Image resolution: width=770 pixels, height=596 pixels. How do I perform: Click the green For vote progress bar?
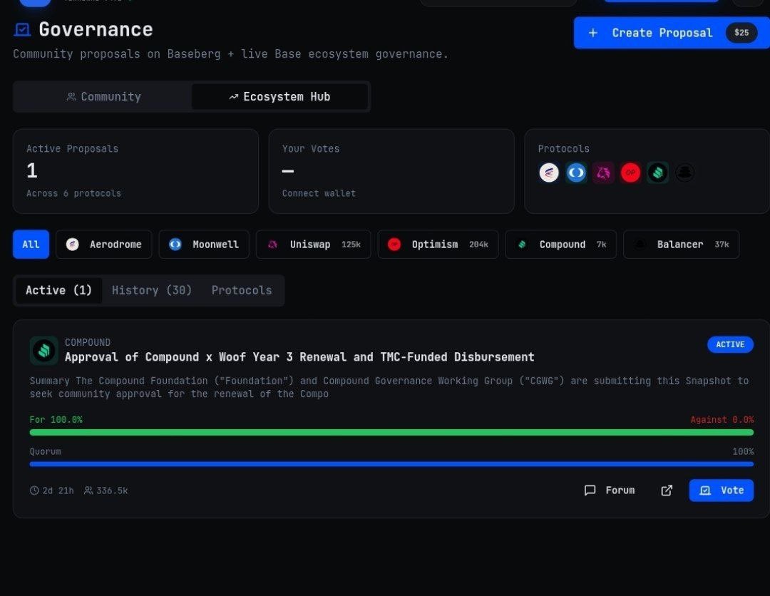(x=391, y=433)
